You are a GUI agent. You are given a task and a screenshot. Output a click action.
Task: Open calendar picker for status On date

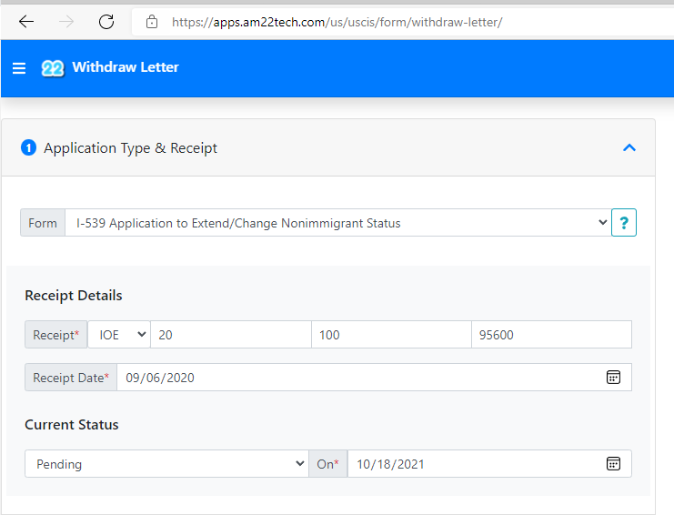tap(613, 464)
